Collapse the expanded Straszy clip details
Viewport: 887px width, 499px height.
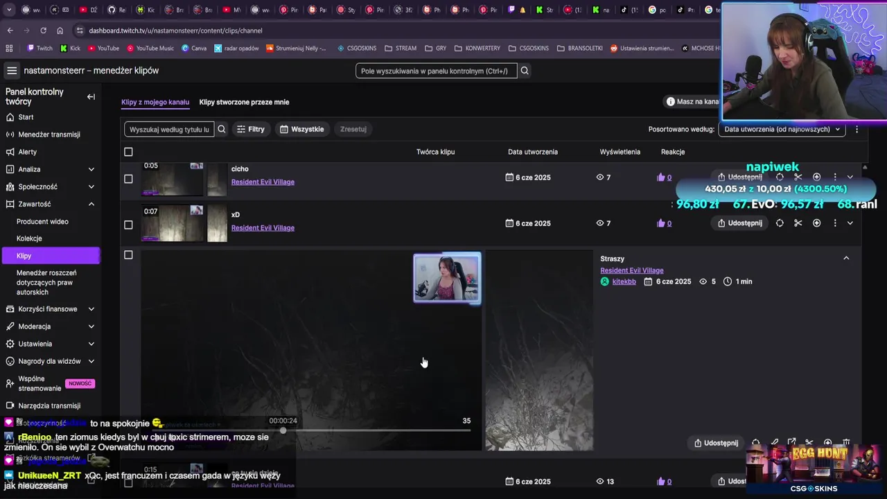coord(846,258)
